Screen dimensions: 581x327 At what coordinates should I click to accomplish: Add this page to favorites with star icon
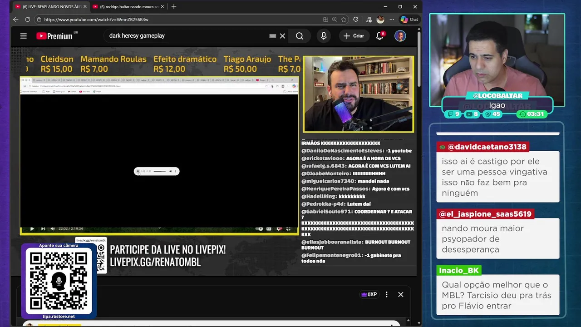(344, 20)
